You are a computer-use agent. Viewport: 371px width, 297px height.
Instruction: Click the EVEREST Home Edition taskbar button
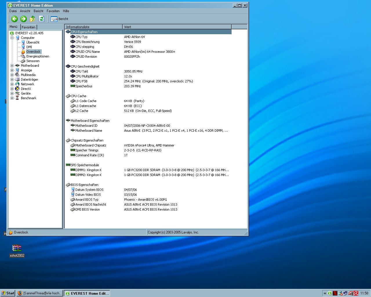point(87,293)
